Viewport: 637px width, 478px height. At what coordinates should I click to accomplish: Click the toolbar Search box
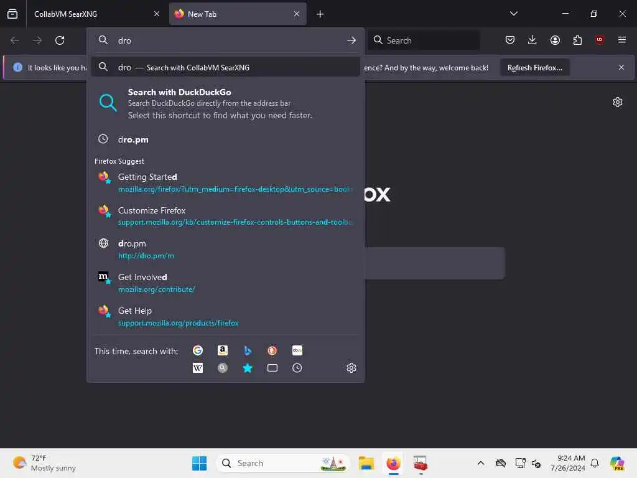(x=424, y=40)
